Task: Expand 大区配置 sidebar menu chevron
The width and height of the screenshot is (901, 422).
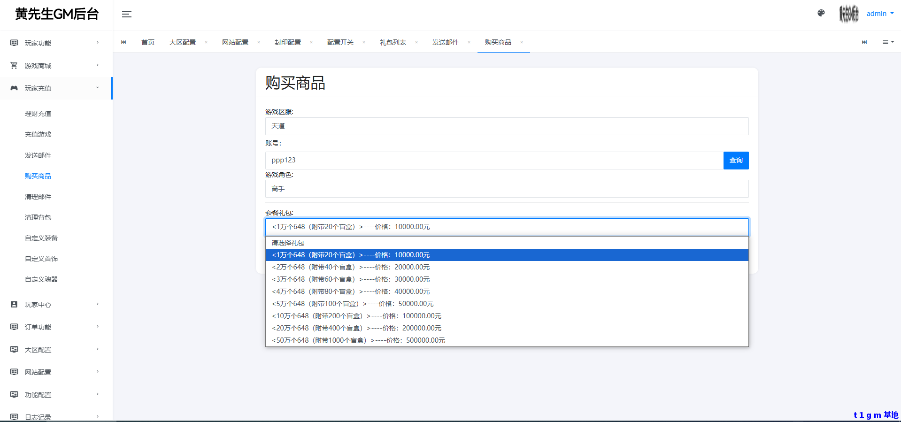Action: click(x=98, y=349)
